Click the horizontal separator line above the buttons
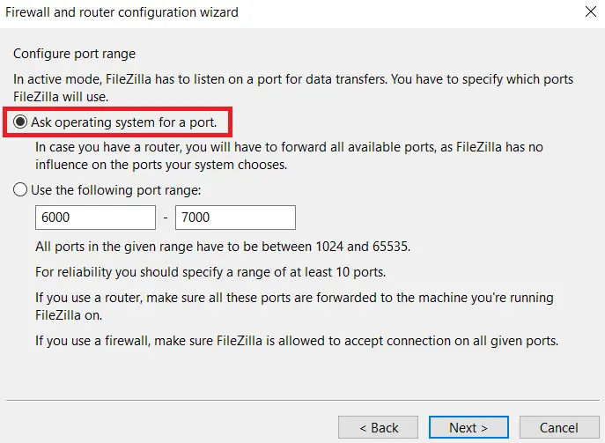Image resolution: width=605 pixels, height=443 pixels. pyautogui.click(x=303, y=400)
